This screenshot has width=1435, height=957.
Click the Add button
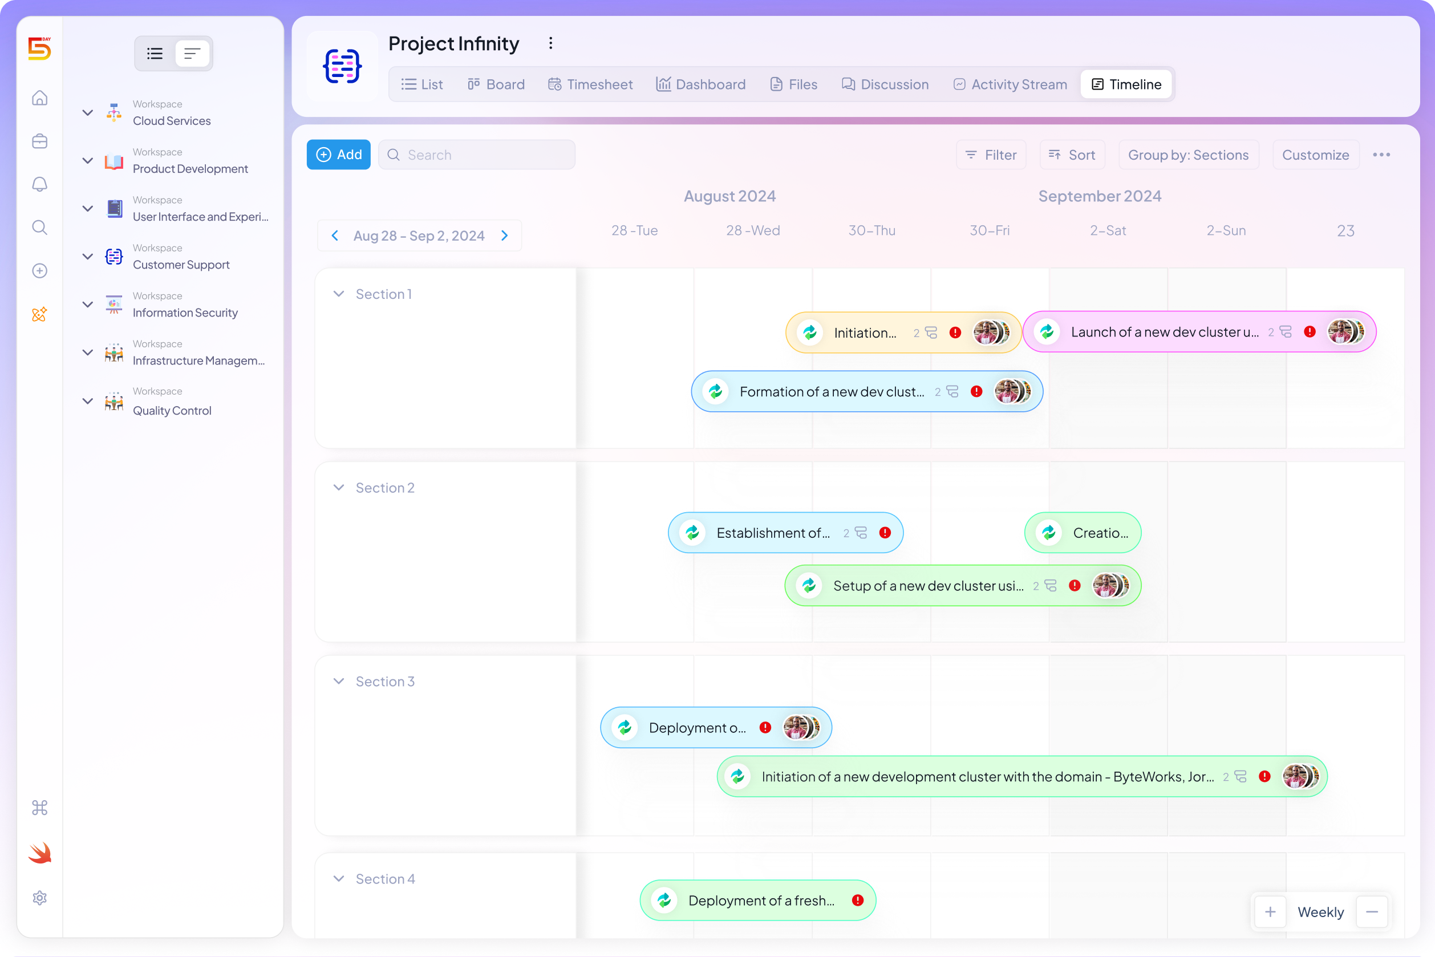point(338,155)
